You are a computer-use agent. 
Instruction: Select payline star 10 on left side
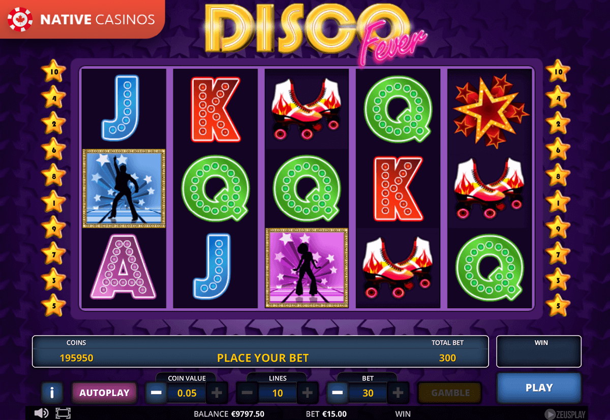click(53, 72)
